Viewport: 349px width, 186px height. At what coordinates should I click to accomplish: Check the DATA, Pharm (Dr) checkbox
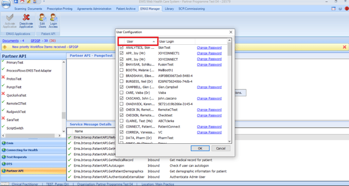click(x=122, y=138)
